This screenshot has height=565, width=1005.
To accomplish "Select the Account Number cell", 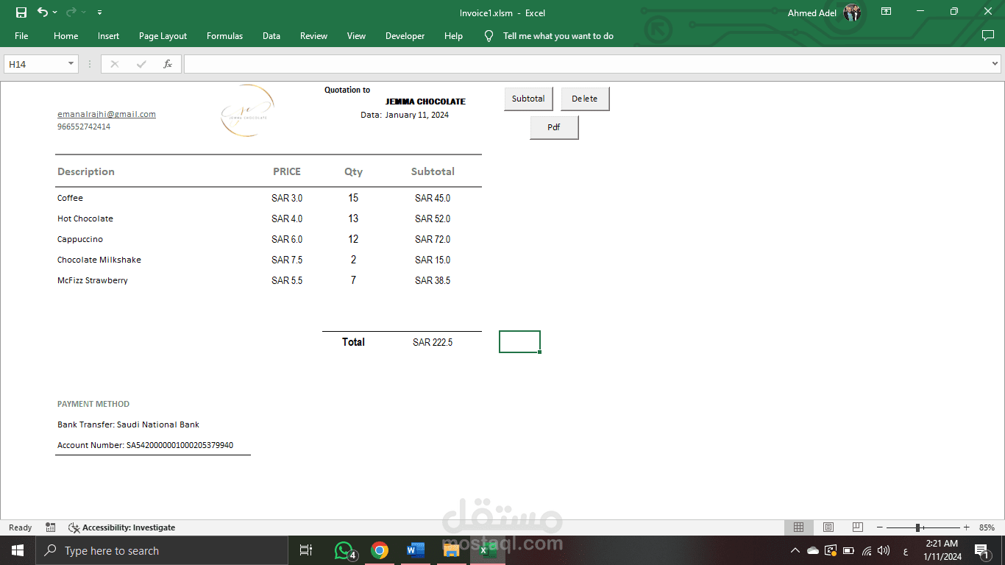I will point(146,445).
